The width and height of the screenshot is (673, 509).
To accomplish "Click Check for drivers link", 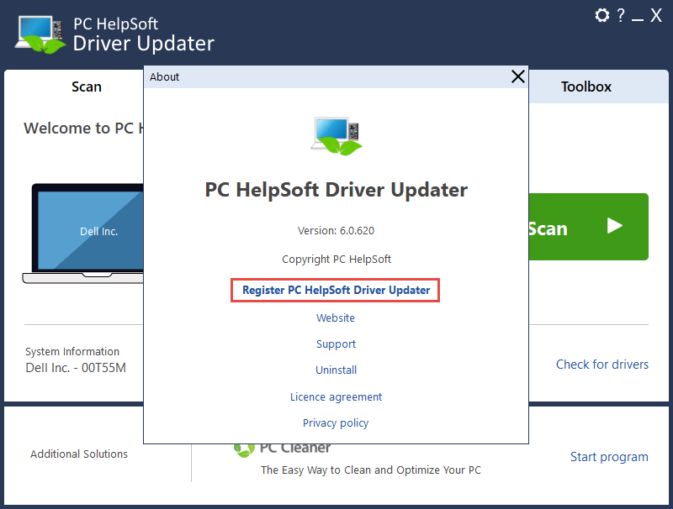I will pos(602,365).
